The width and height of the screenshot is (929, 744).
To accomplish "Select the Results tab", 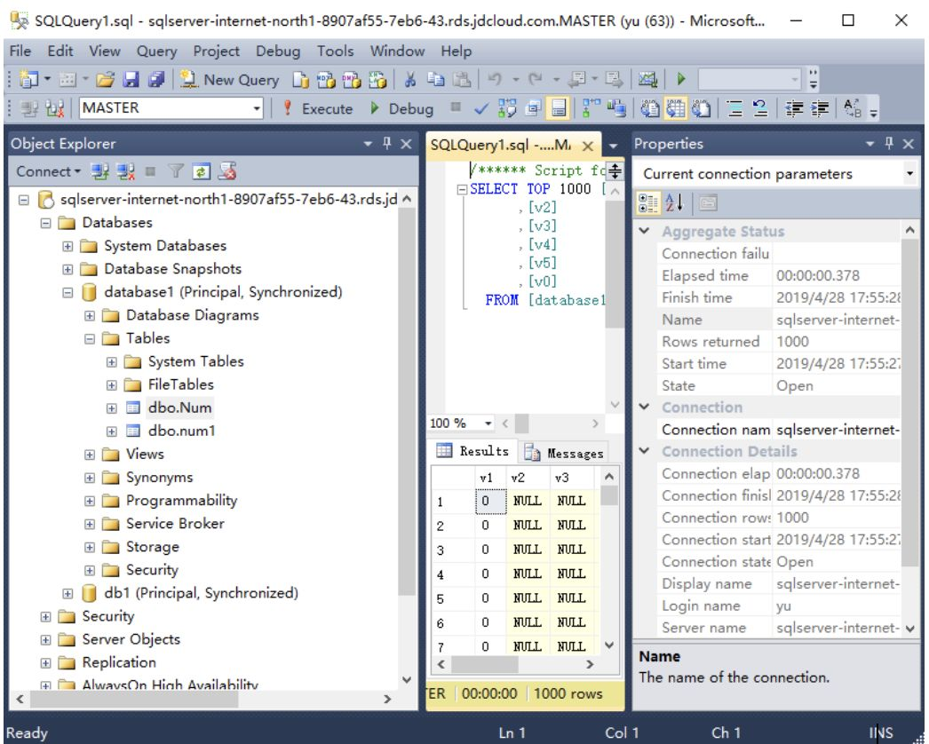I will coord(472,451).
